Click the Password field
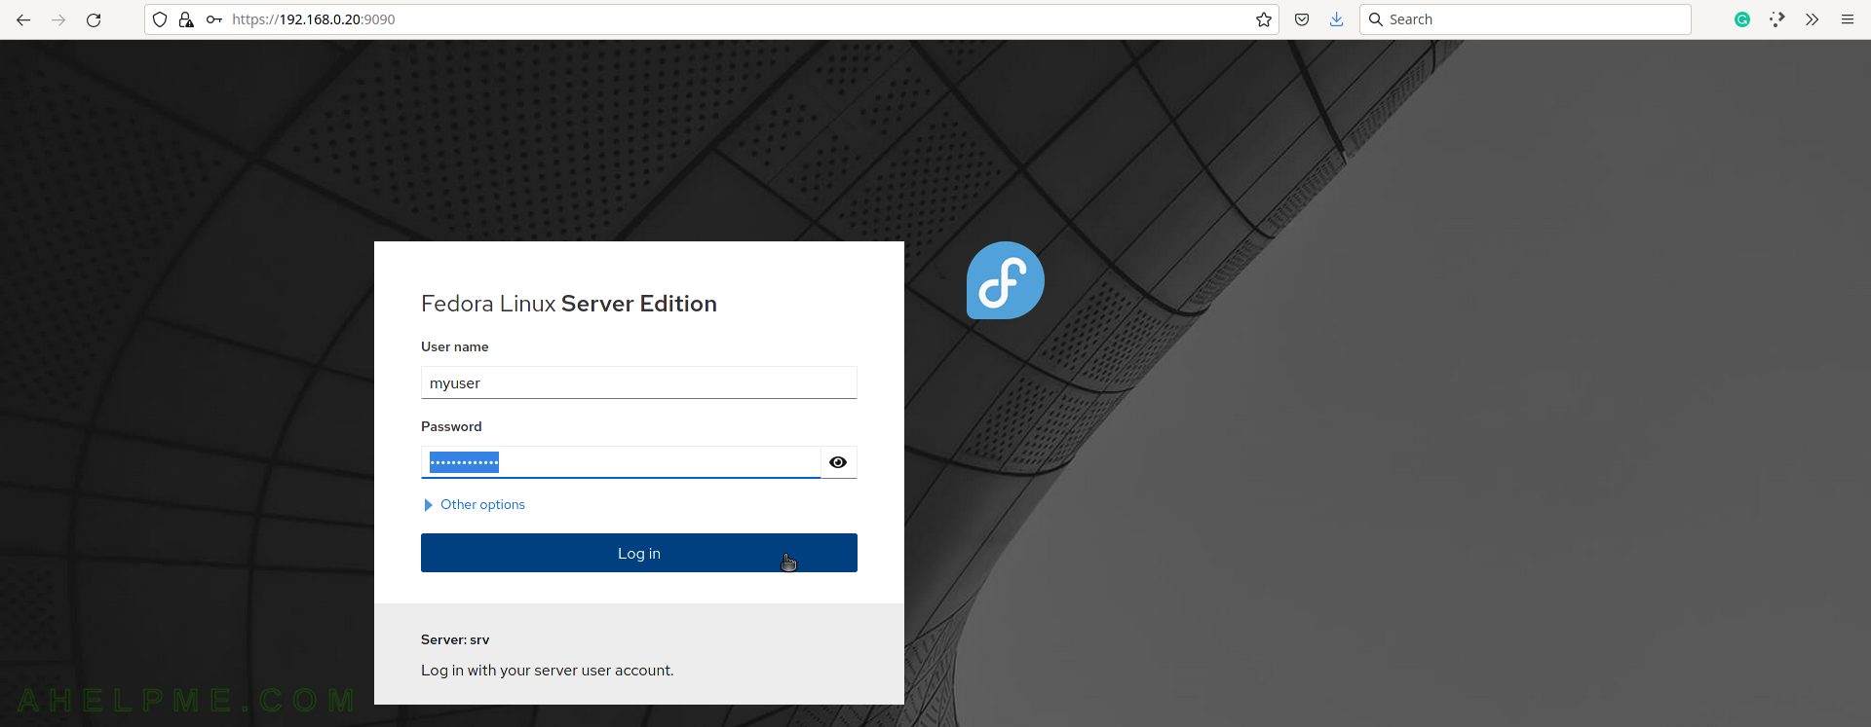Viewport: 1871px width, 727px height. (x=621, y=462)
